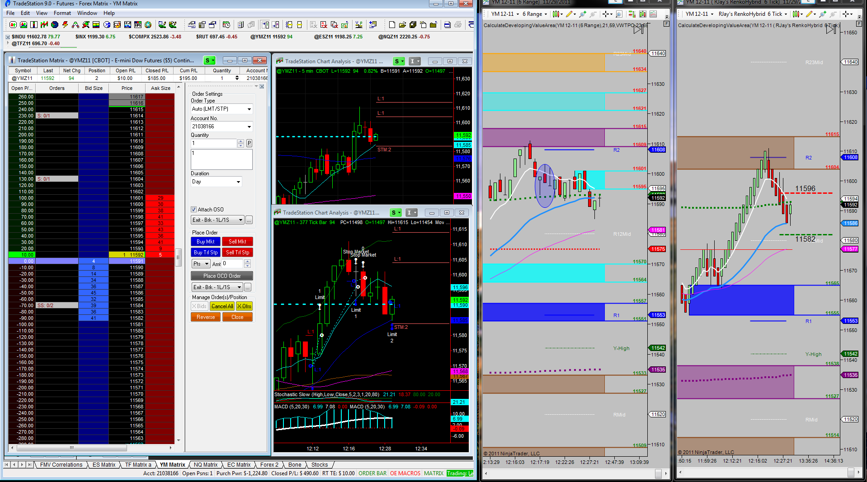Toggle the ORDER BAR status indicator
The height and width of the screenshot is (482, 867).
372,473
